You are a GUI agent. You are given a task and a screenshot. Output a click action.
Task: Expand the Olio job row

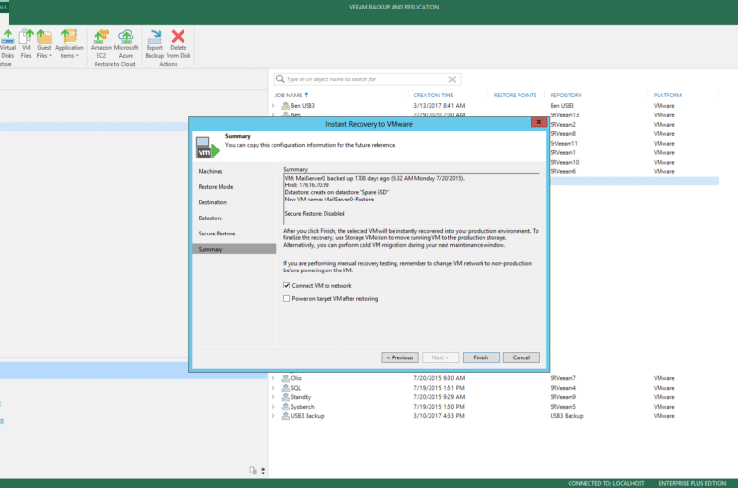coord(273,378)
